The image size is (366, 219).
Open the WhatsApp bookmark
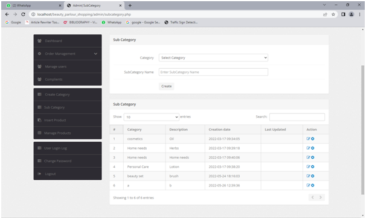click(x=112, y=22)
